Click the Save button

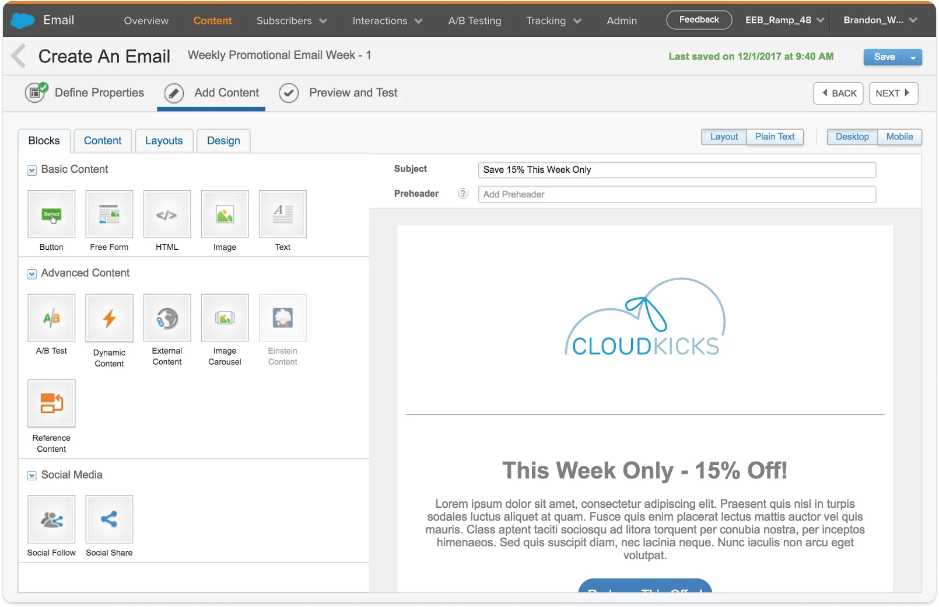tap(884, 57)
